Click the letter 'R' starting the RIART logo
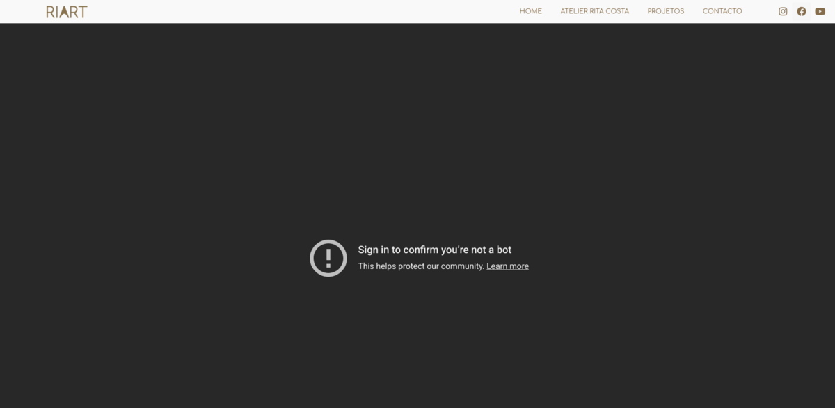The width and height of the screenshot is (835, 408). 50,12
